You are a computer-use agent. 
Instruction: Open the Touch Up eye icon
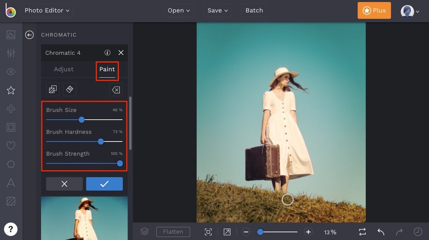(x=11, y=72)
